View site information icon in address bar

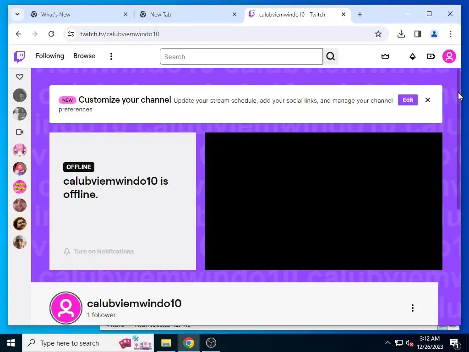(71, 34)
